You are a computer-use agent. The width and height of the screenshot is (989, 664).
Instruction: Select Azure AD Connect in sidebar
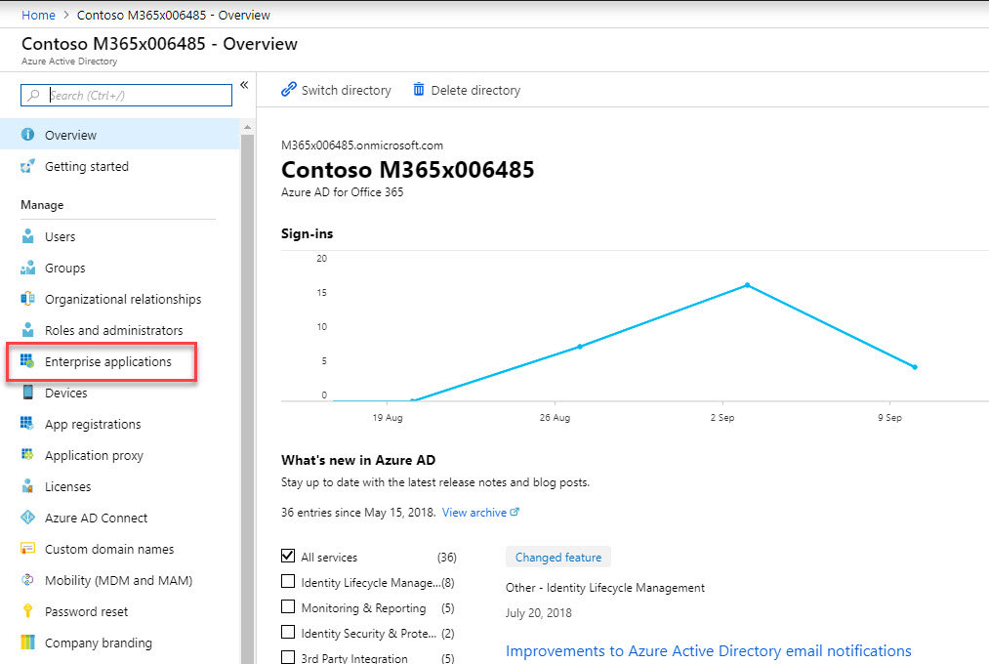tap(120, 518)
